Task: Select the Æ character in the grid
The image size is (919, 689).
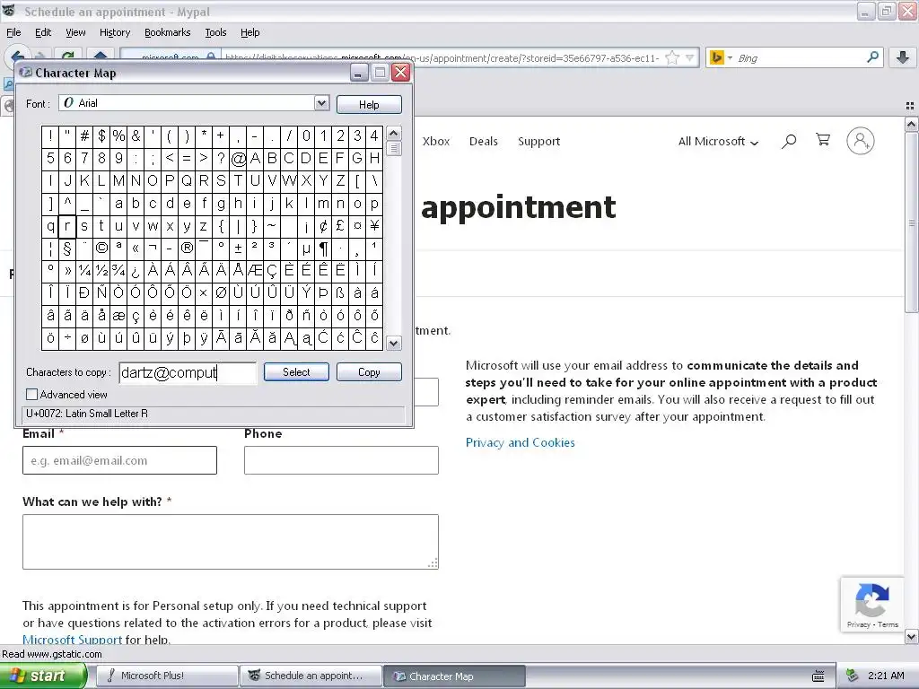Action: (255, 271)
